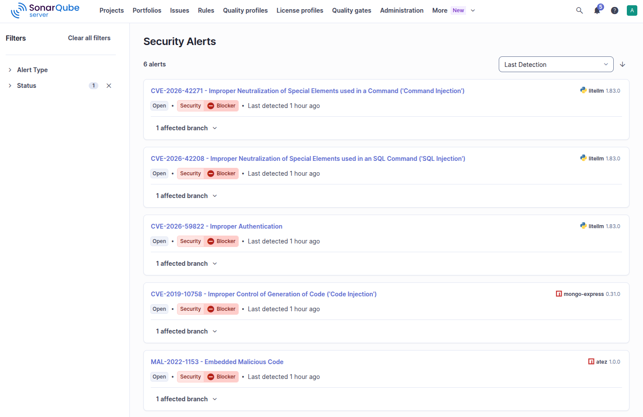Image resolution: width=643 pixels, height=417 pixels.
Task: Click npm icon beside atez
Action: coord(591,361)
